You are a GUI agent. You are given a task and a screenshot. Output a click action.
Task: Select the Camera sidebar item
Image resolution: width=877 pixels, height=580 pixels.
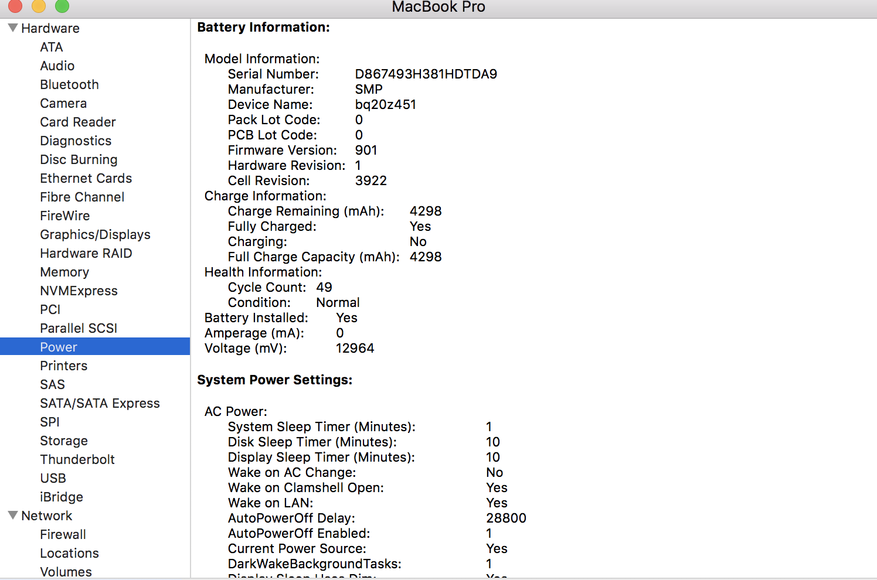[x=63, y=103]
